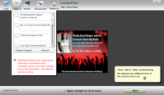Replay the ad animation

(x=54, y=6)
